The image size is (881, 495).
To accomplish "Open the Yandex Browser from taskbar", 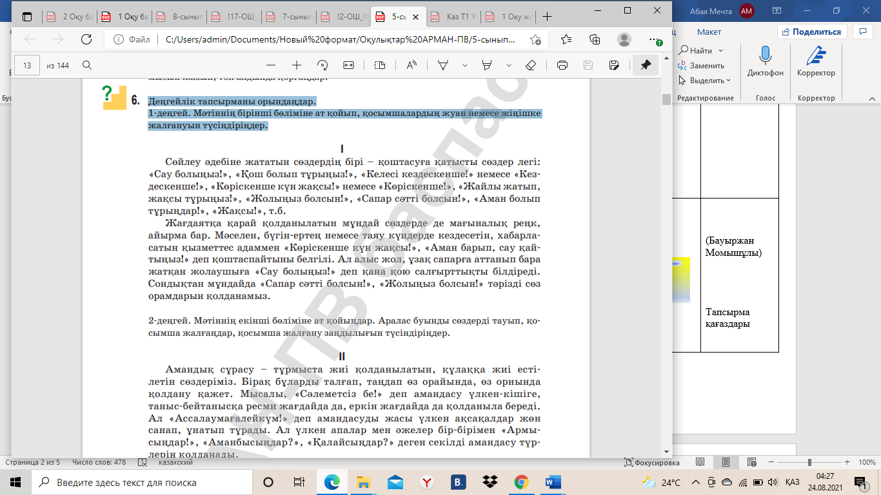I will click(427, 482).
